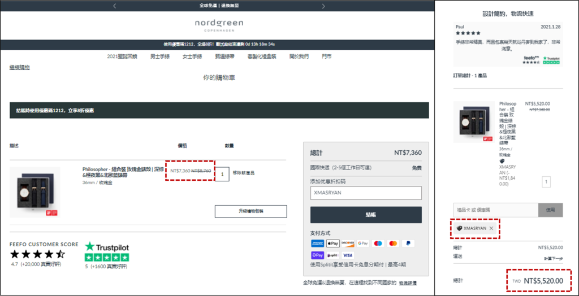Select the Splitit payment icon
The width and height of the screenshot is (579, 296).
(332, 255)
